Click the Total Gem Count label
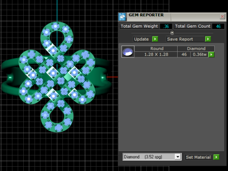 tap(193, 26)
